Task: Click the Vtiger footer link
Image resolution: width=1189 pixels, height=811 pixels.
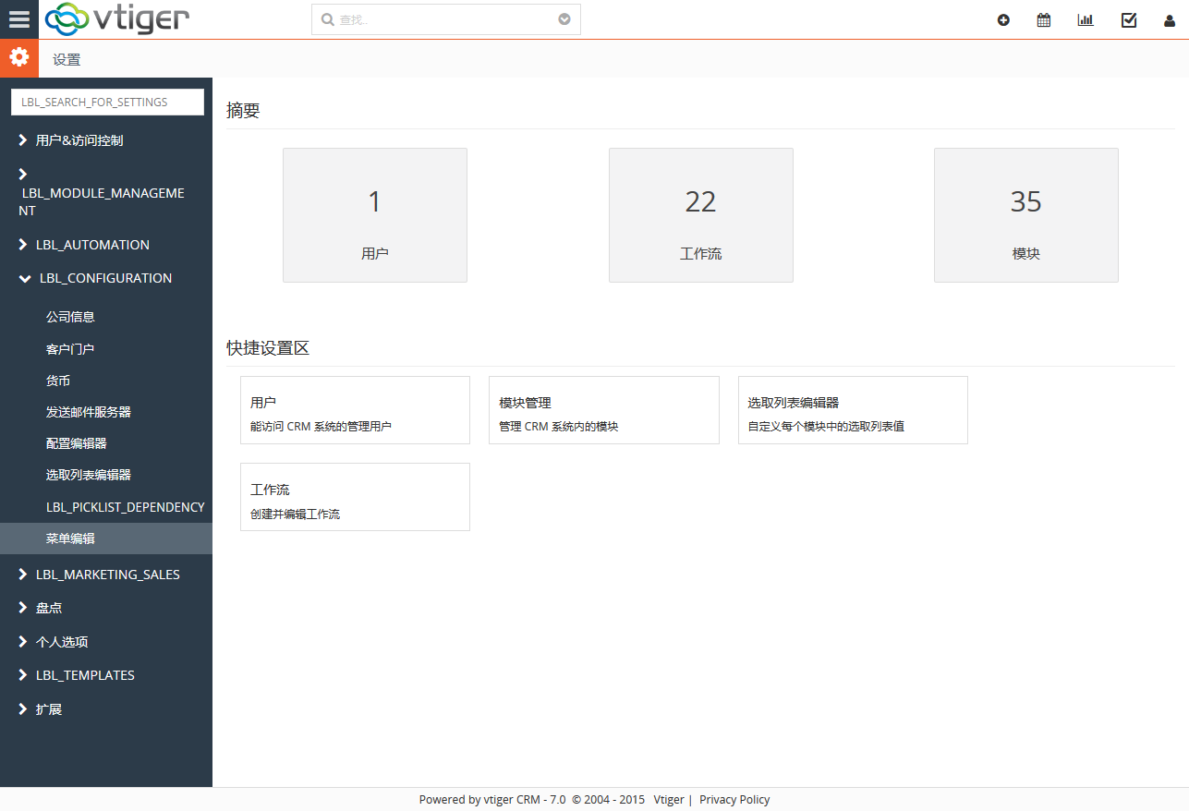Action: point(669,800)
